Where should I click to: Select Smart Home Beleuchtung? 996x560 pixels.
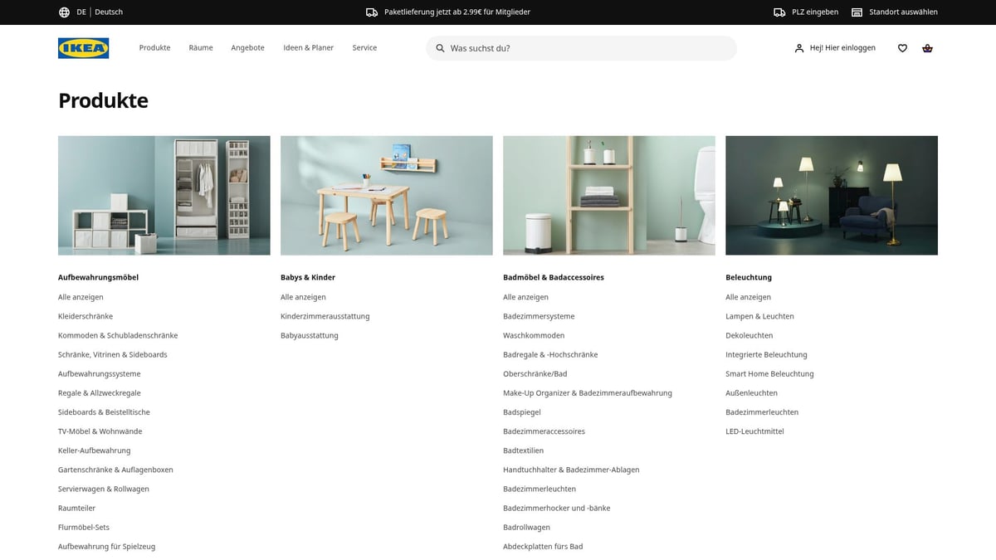point(769,373)
